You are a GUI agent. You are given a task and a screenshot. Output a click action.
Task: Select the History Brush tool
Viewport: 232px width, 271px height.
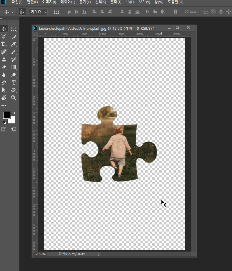pyautogui.click(x=14, y=60)
